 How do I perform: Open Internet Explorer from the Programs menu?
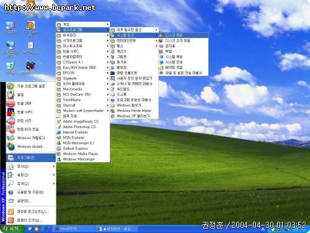pyautogui.click(x=83, y=132)
